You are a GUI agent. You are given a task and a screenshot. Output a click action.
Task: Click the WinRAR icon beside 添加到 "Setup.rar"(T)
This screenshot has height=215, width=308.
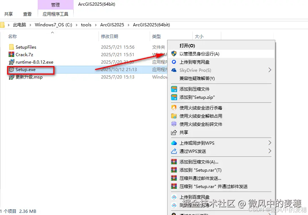coord(174,170)
